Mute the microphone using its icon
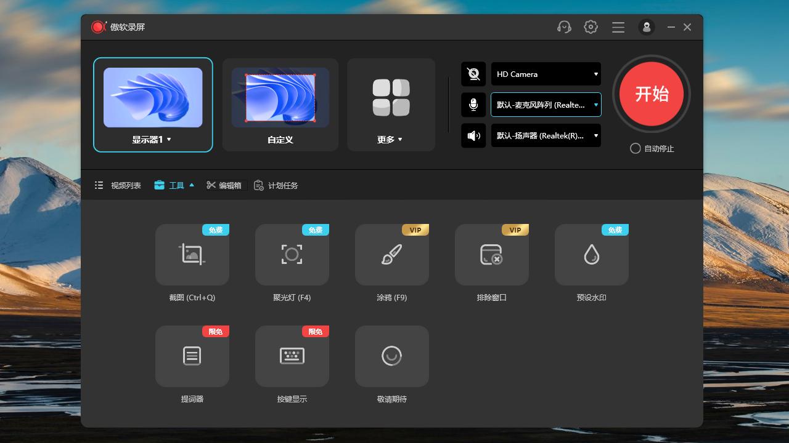 pos(473,105)
